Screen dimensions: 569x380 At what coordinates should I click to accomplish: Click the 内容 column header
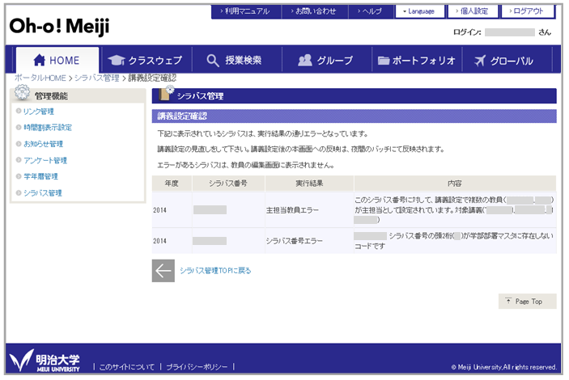click(455, 184)
